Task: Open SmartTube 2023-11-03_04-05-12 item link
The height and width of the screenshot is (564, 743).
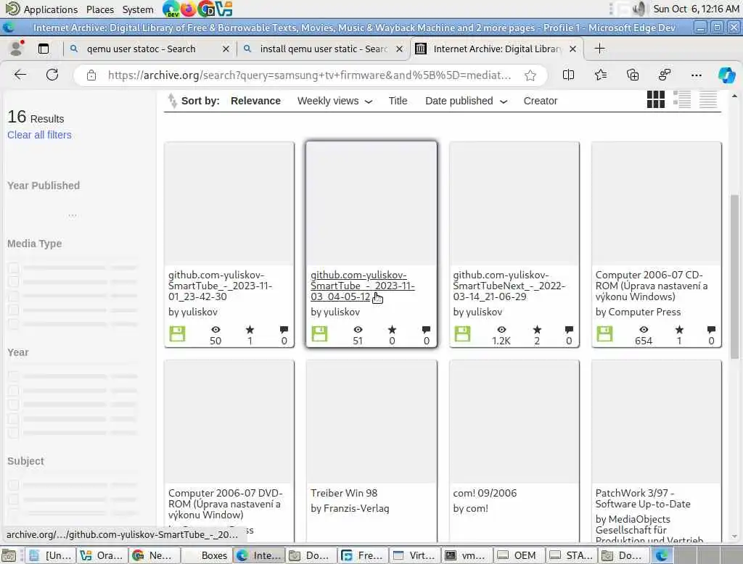Action: [363, 286]
